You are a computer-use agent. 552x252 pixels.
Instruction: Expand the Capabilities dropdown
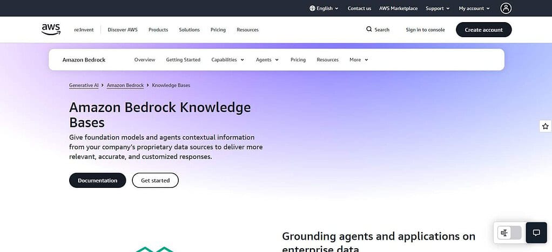pyautogui.click(x=227, y=60)
